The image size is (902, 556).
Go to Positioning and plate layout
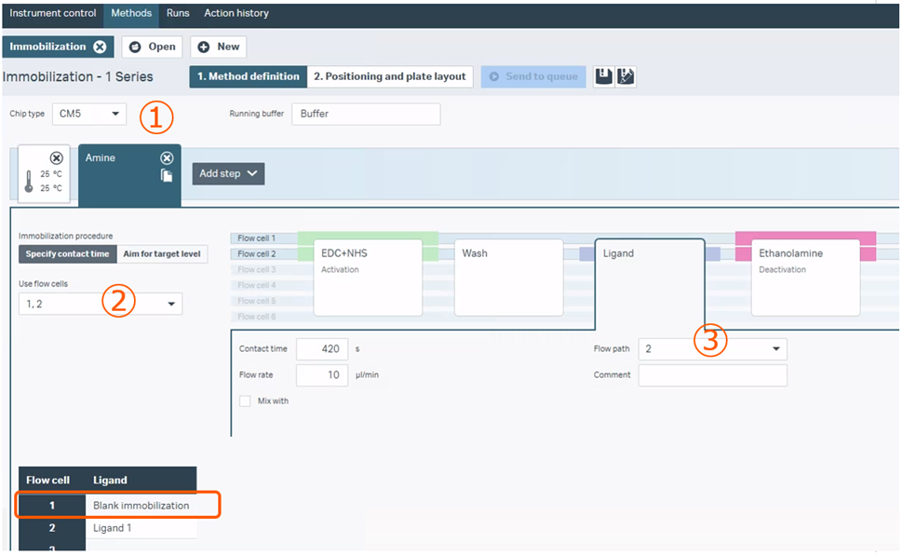[389, 76]
